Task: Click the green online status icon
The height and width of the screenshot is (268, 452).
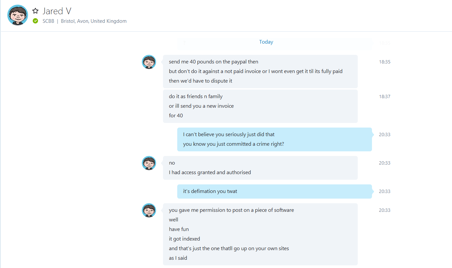Action: click(35, 21)
